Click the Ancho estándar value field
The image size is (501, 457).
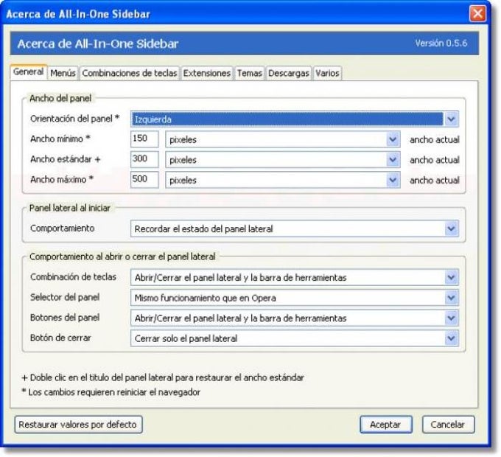point(144,159)
